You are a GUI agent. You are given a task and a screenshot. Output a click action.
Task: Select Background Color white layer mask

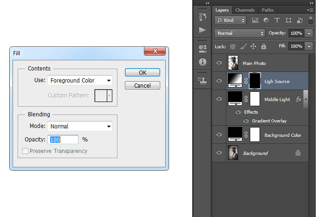click(255, 134)
